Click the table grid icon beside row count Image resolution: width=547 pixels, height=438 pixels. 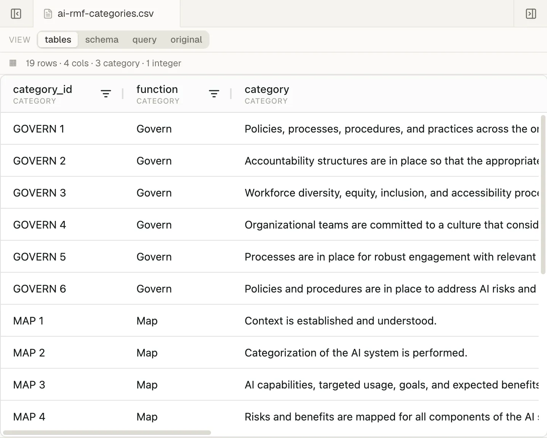[13, 63]
